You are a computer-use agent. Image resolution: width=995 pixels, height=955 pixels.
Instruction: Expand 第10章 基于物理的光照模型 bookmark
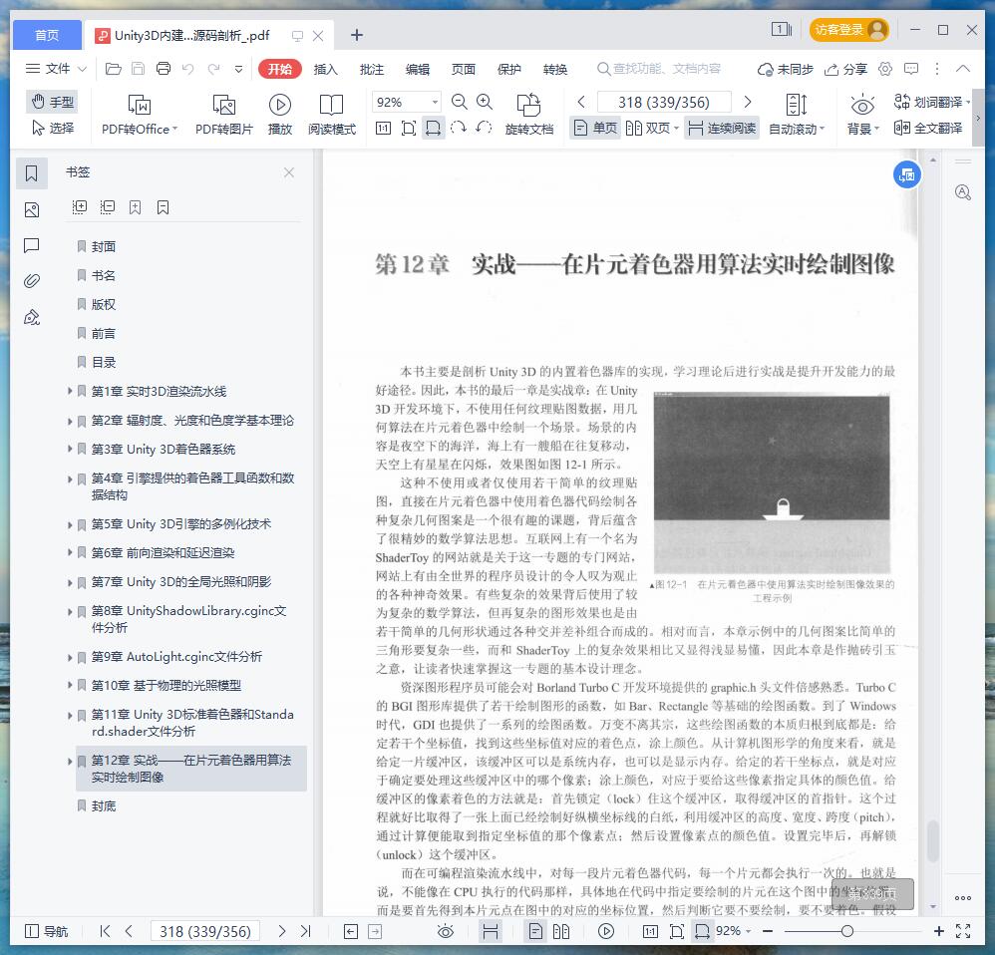(x=70, y=685)
